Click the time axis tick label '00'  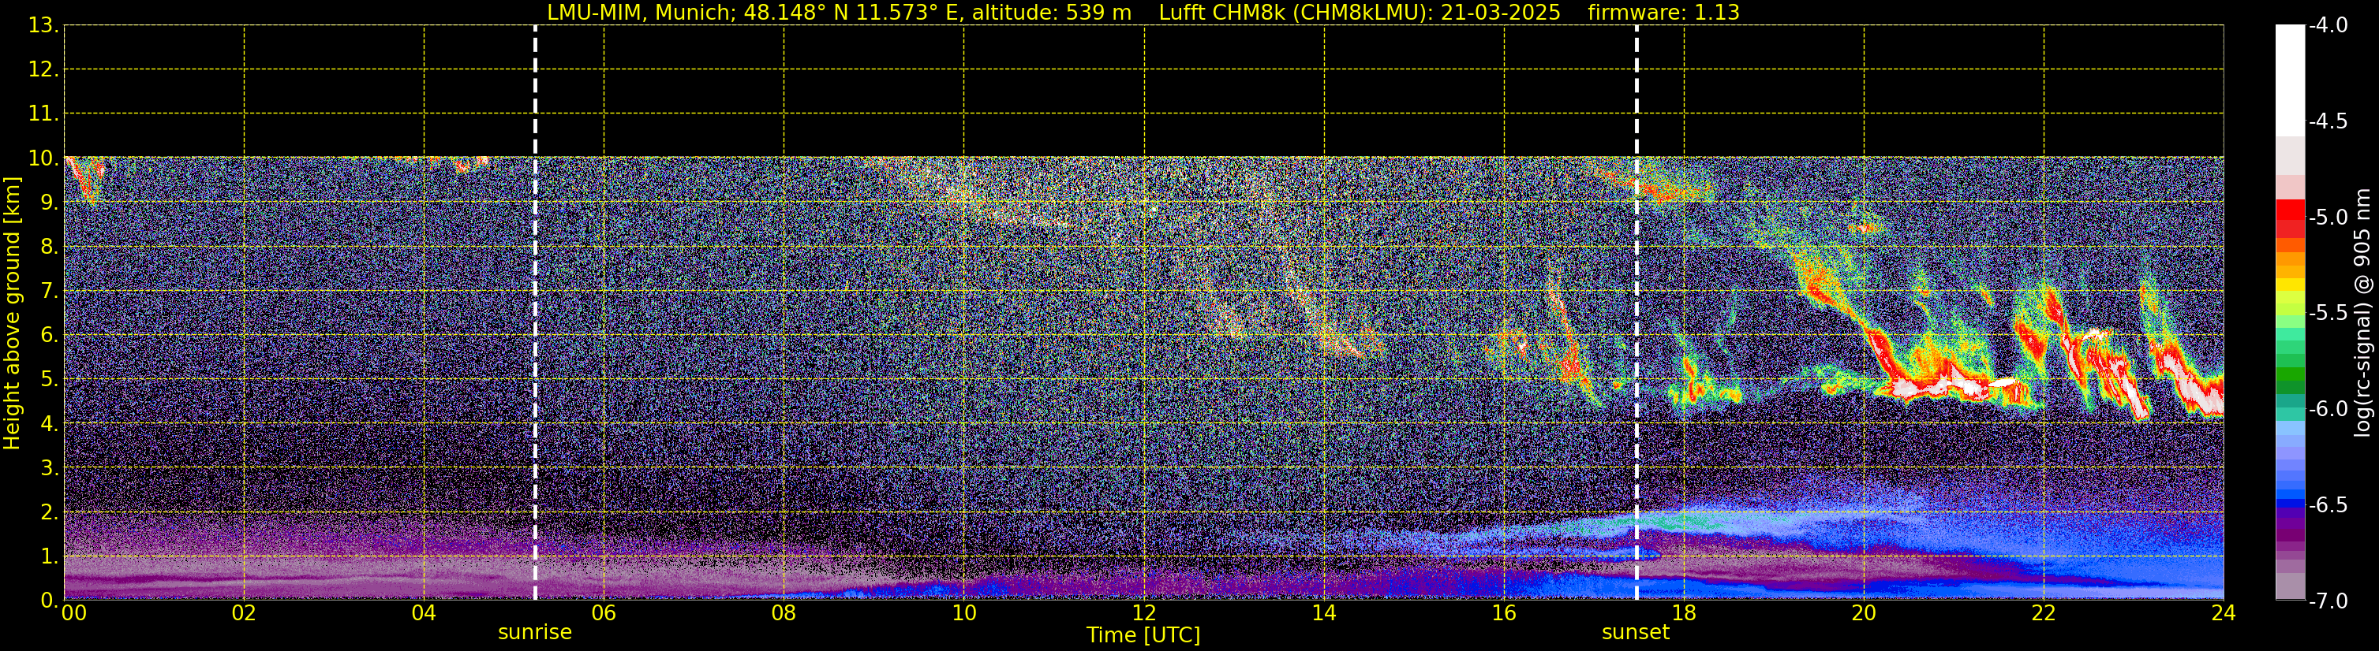tap(74, 614)
